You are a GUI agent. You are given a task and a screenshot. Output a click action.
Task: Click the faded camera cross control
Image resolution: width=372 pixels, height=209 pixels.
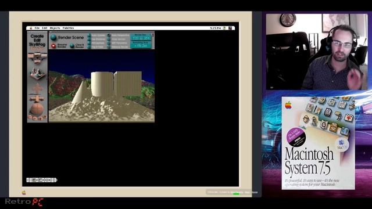[x=37, y=88]
